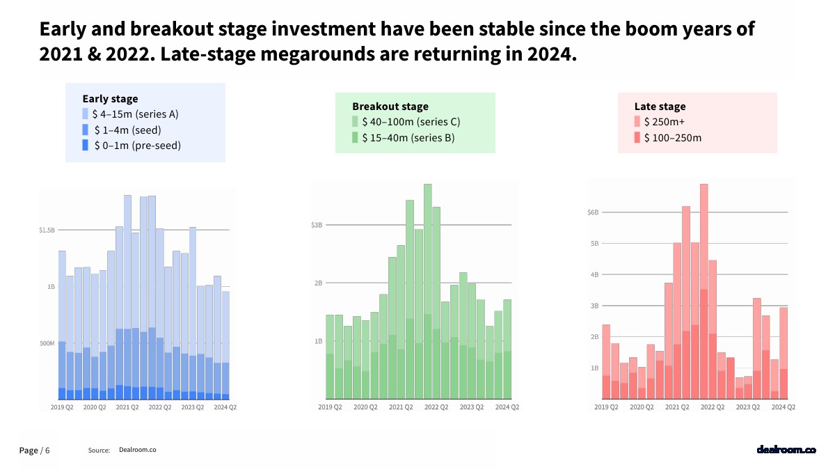Screen dimensions: 835x470
Task: Click the dealroom.co logo
Action: (x=786, y=450)
